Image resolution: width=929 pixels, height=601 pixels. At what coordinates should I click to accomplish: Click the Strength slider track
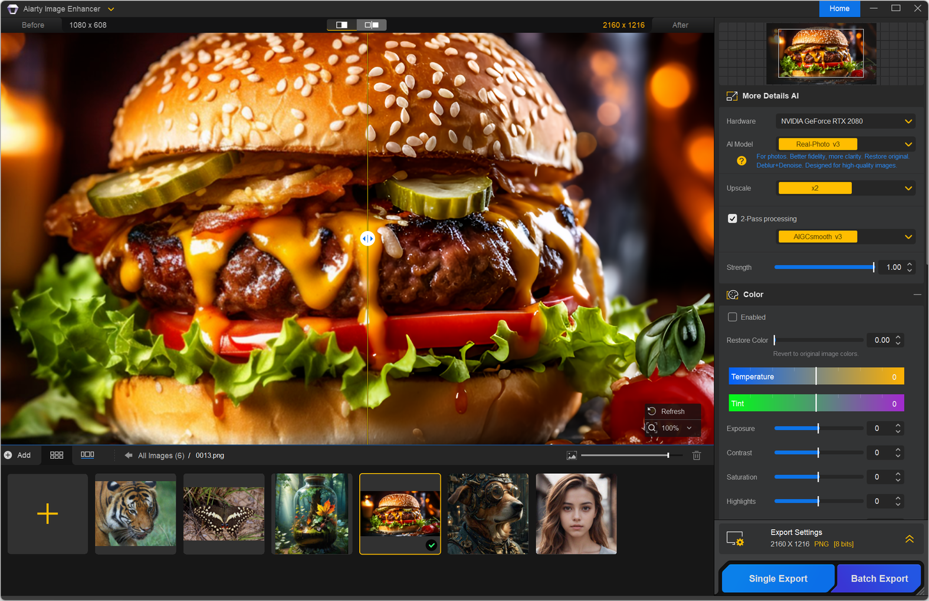(x=824, y=268)
